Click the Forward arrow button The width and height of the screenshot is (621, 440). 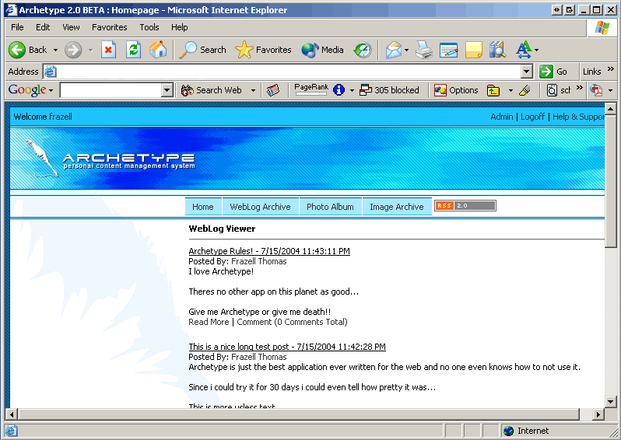click(x=73, y=50)
